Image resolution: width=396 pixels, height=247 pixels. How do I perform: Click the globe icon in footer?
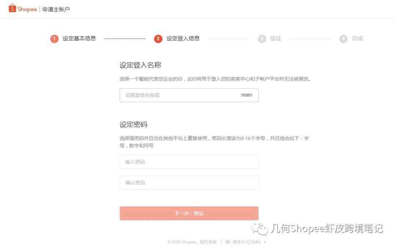tap(228, 242)
